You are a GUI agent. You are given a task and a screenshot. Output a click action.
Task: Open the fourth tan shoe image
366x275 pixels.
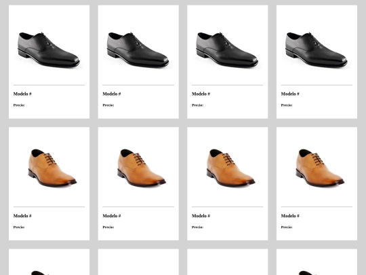(320, 168)
